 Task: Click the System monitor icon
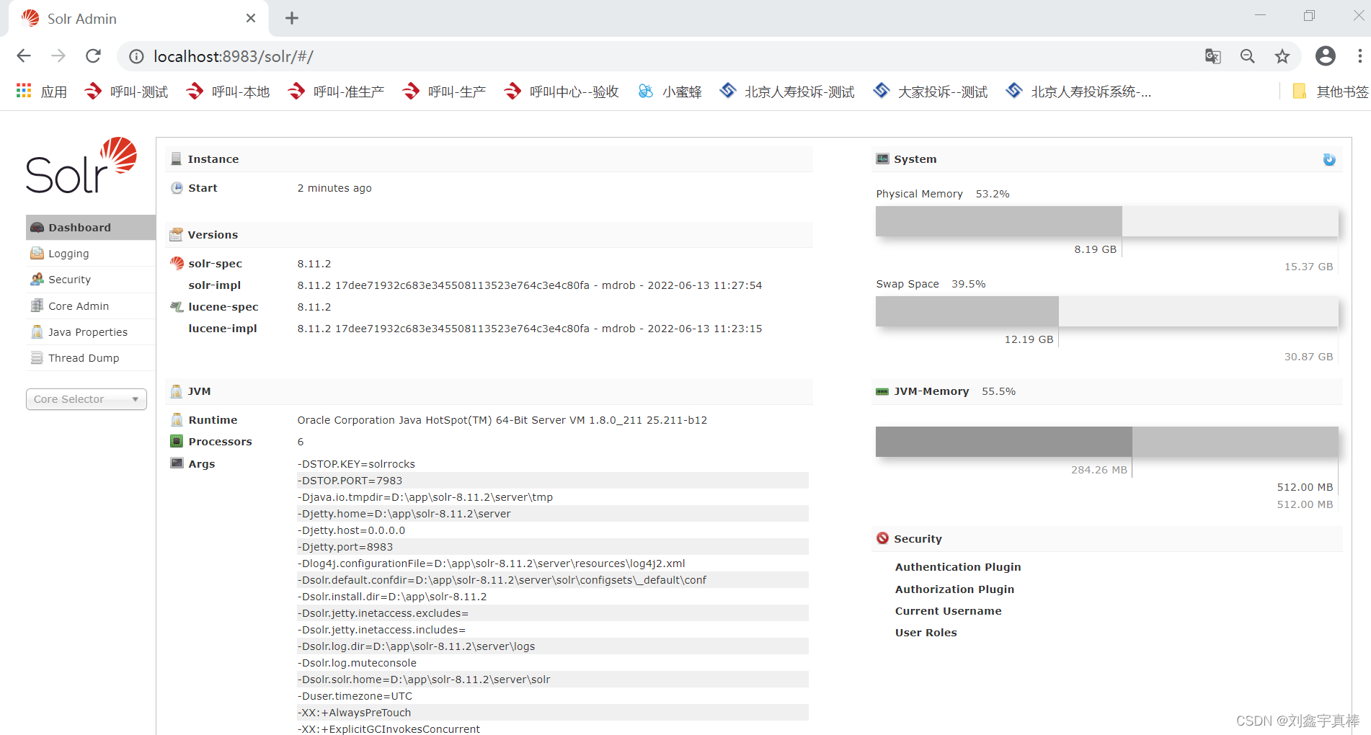click(x=882, y=159)
